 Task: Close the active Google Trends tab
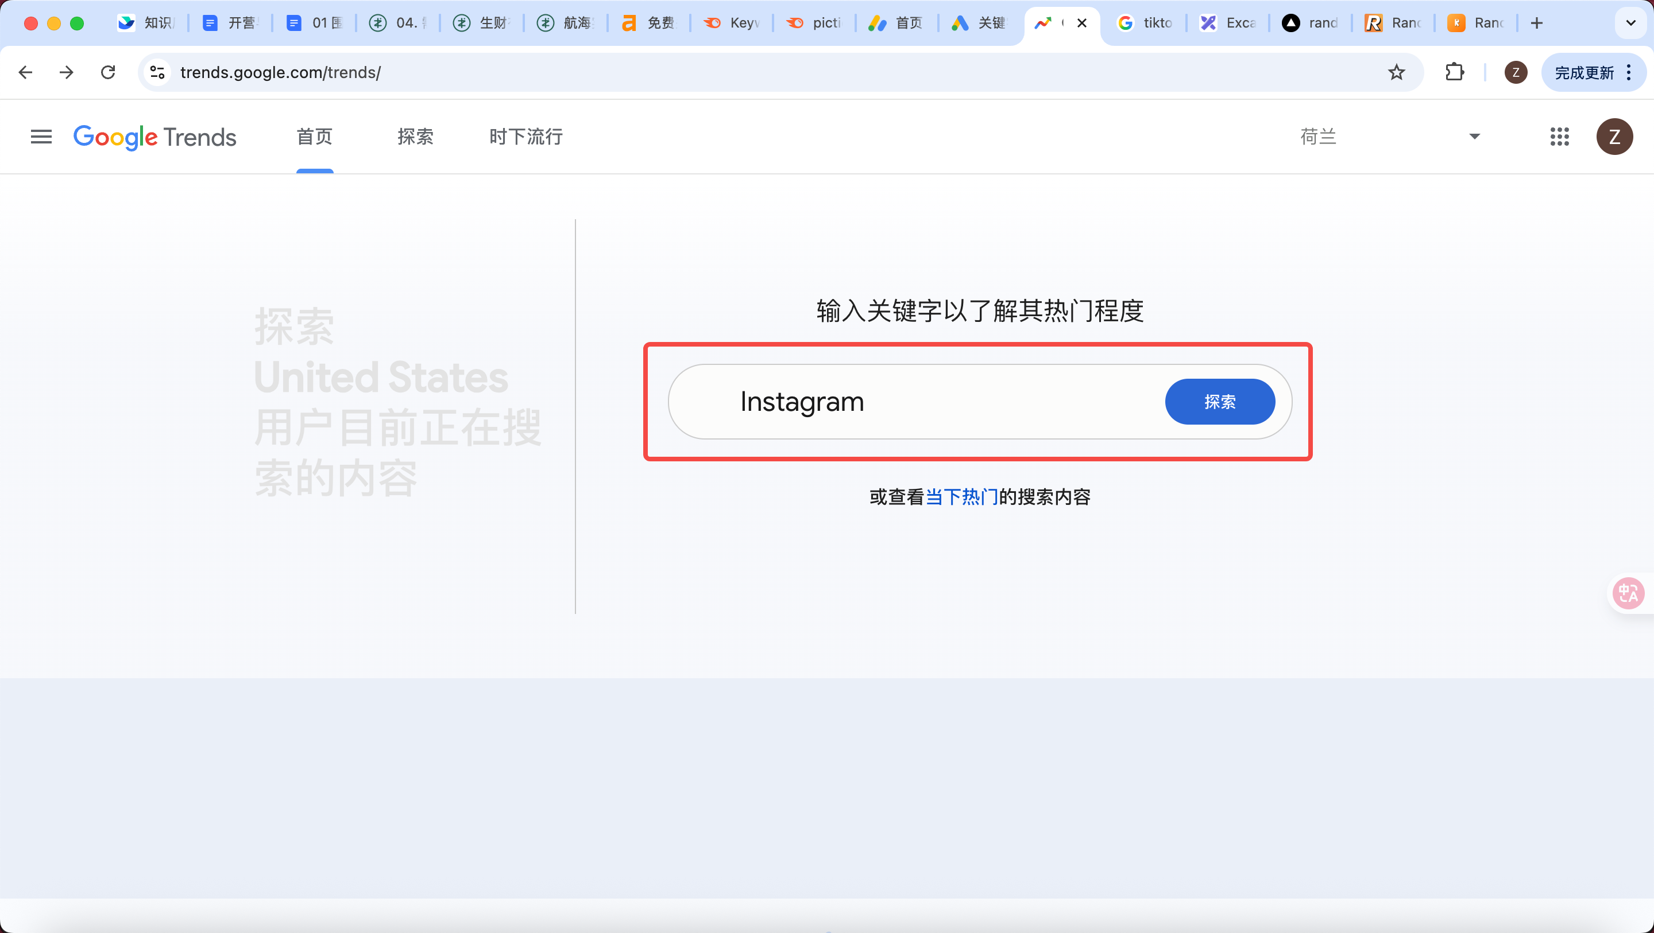pos(1082,23)
